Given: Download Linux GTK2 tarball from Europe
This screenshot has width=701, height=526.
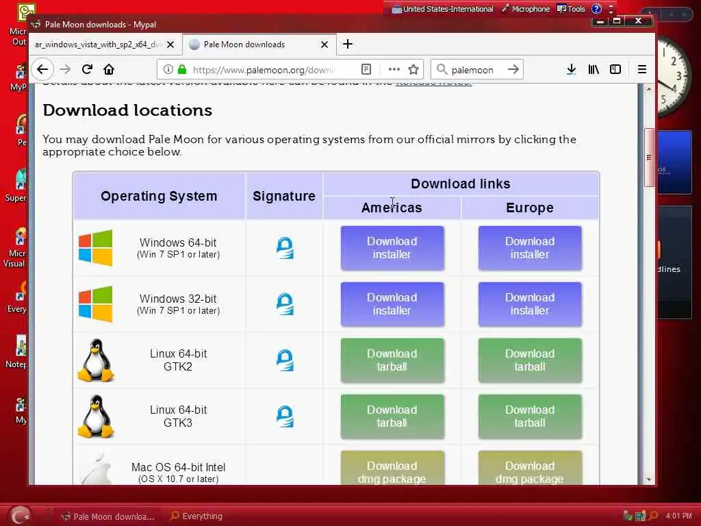Looking at the screenshot, I should 530,360.
